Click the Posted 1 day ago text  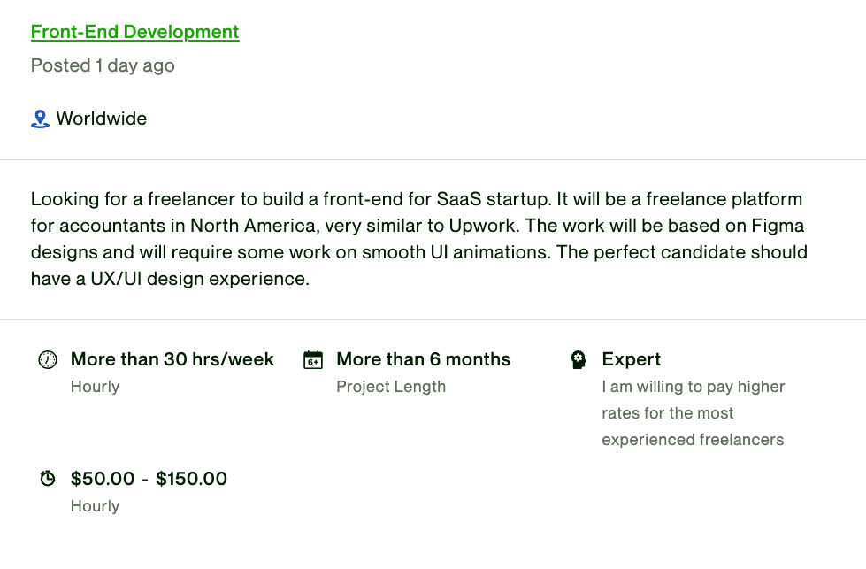103,65
